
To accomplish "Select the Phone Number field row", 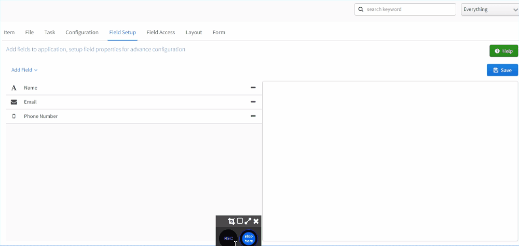I will 134,116.
